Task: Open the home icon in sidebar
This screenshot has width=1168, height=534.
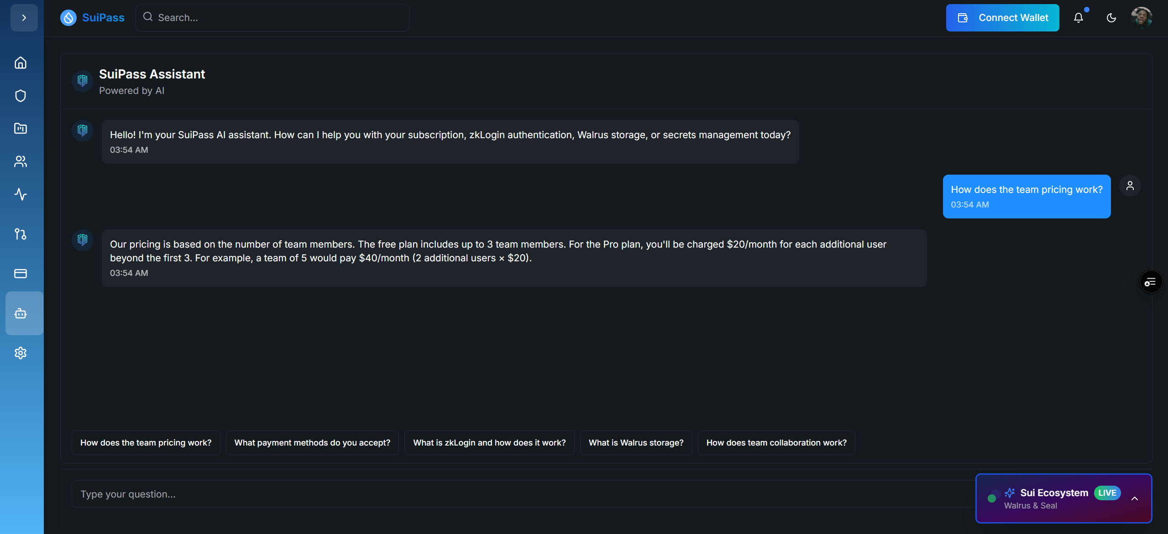Action: pyautogui.click(x=21, y=62)
